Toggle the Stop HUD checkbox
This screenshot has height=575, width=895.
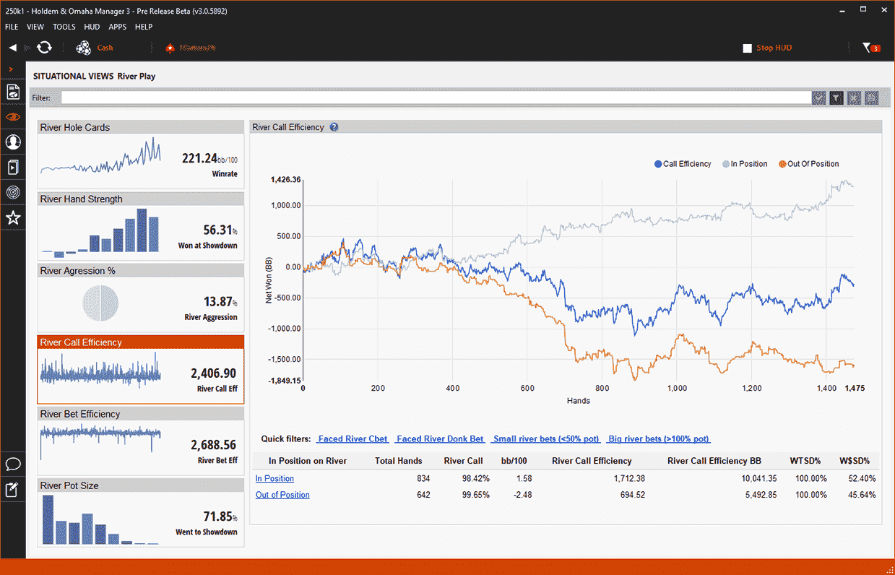[748, 48]
